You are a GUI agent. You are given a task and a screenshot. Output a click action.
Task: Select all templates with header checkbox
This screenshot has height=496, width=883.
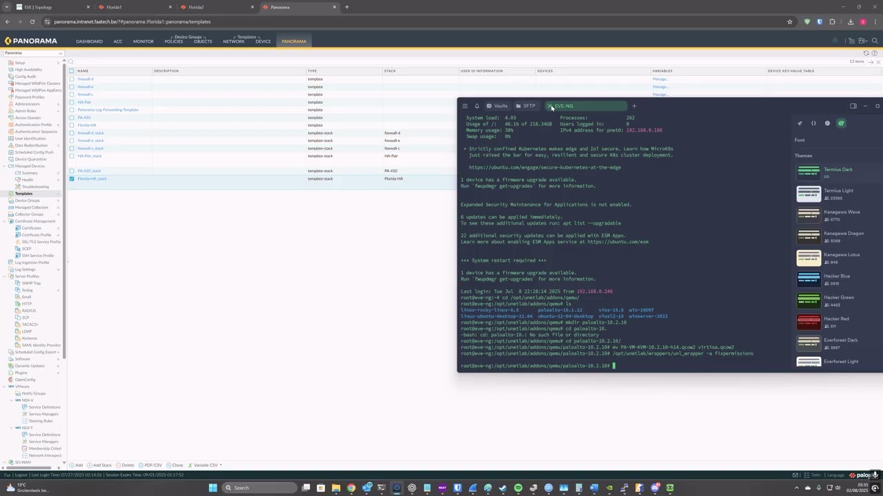[71, 71]
